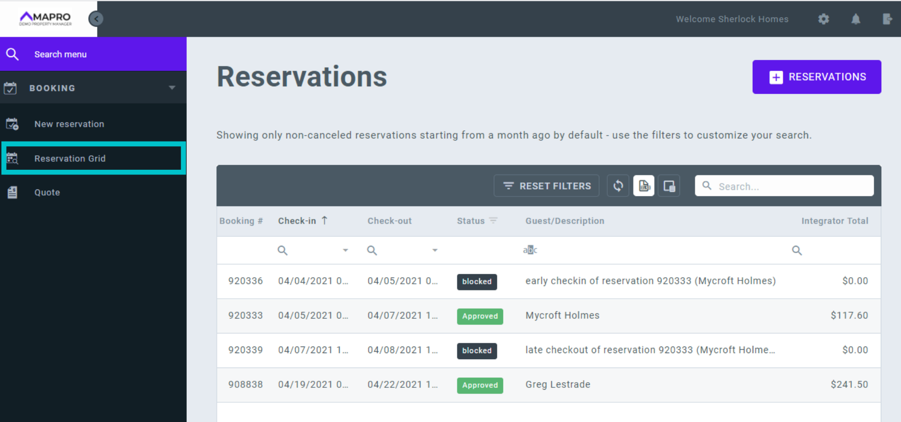Open notifications bell icon
The height and width of the screenshot is (422, 901).
pos(855,19)
